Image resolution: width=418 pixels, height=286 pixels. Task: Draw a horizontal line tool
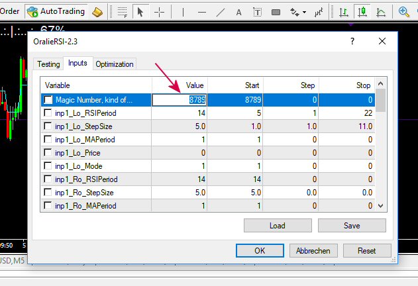[x=202, y=12]
